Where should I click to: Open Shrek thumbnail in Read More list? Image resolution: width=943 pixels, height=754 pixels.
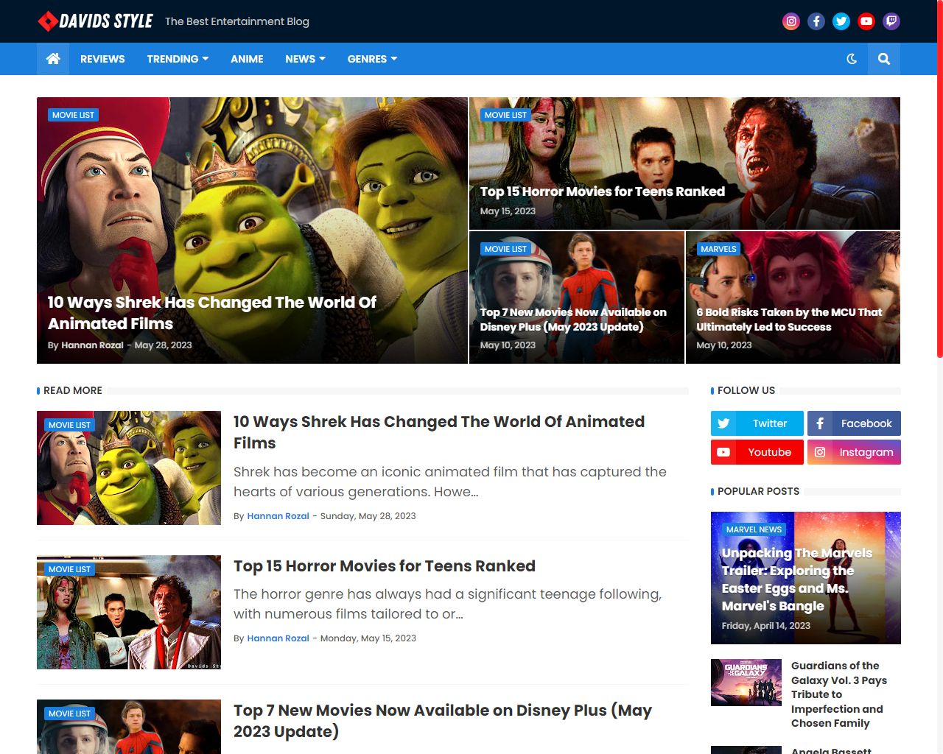pyautogui.click(x=129, y=468)
